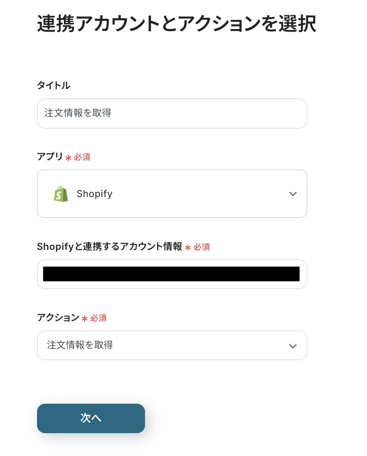Click the red asterisk beside アプリ
This screenshot has width=367, height=456.
tap(68, 158)
